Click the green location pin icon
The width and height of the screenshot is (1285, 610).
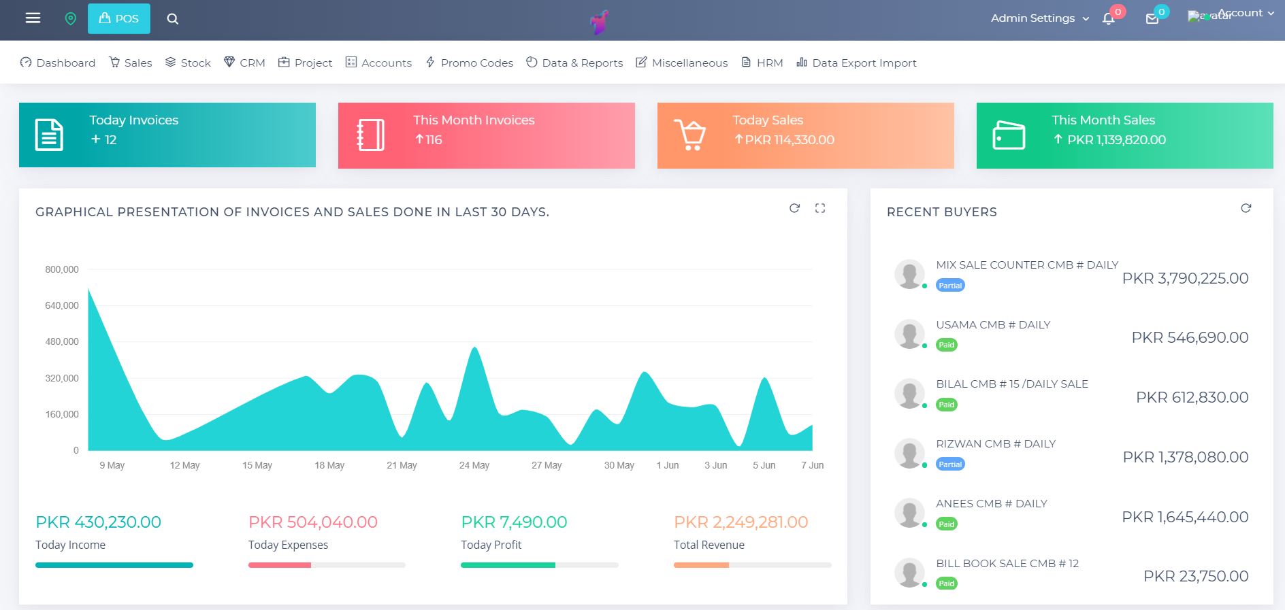point(70,18)
